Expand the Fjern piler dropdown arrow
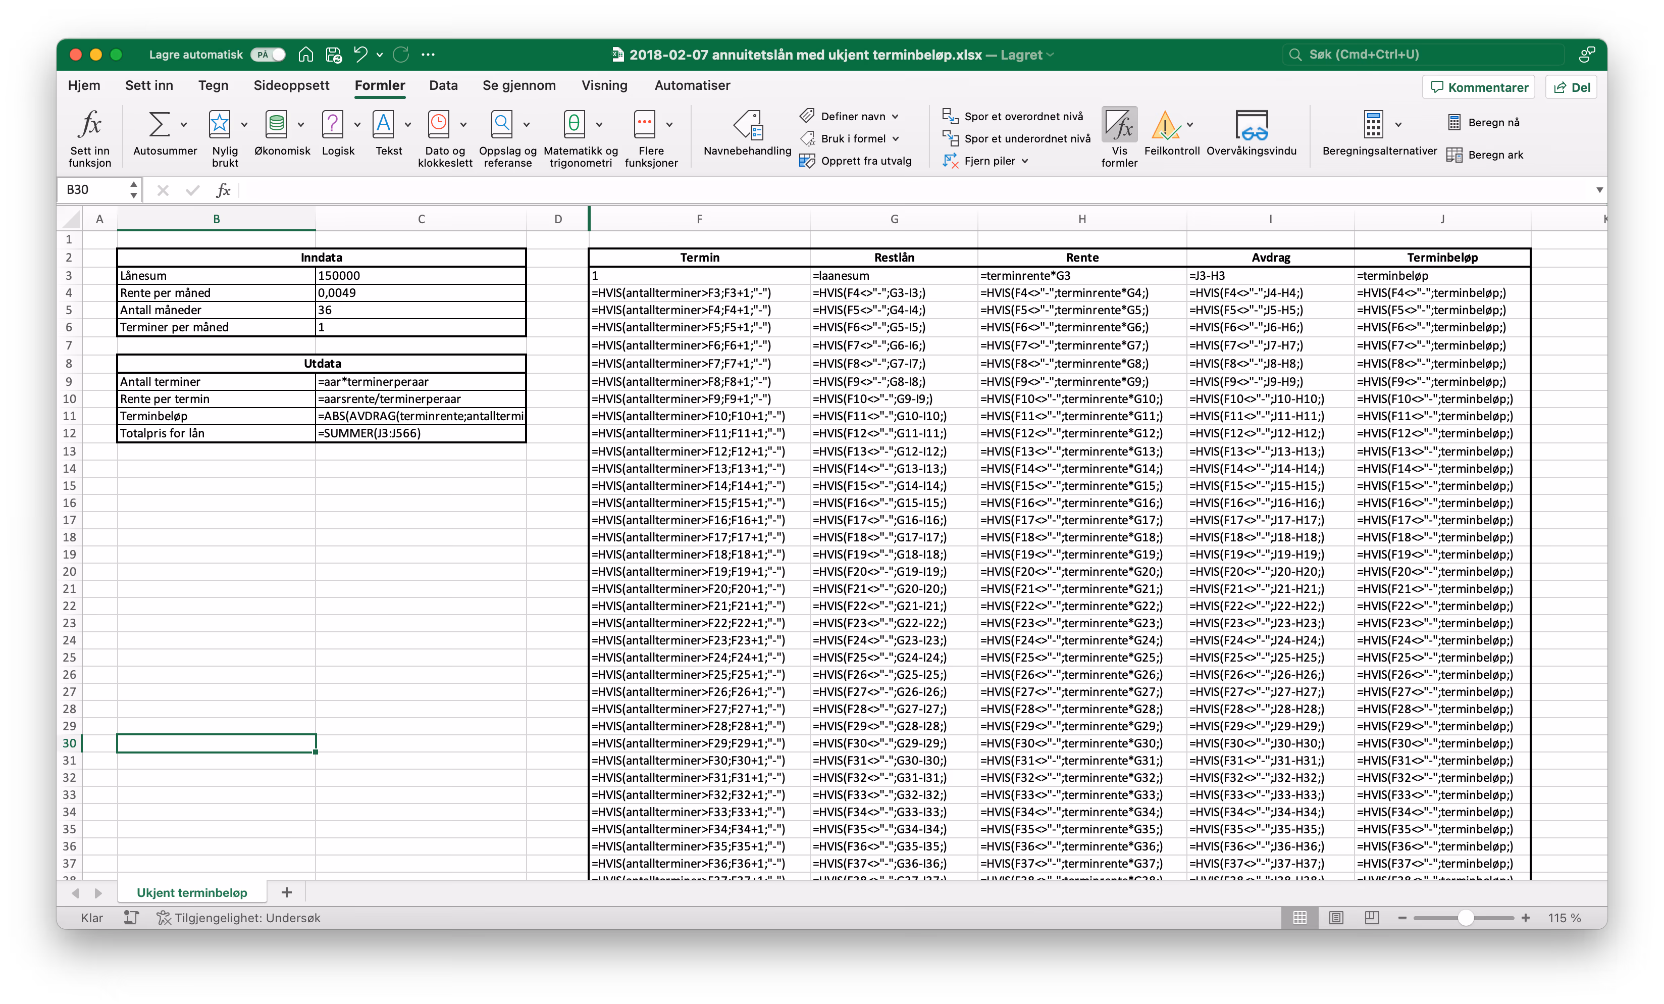Screen dimensions: 1664x1004 pyautogui.click(x=1025, y=161)
